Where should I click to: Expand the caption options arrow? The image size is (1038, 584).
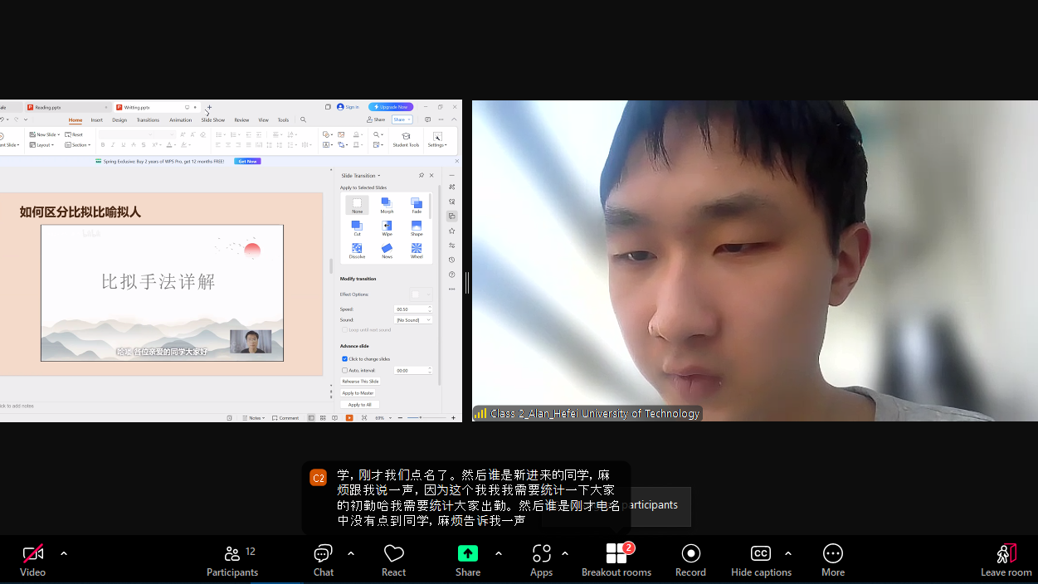787,553
